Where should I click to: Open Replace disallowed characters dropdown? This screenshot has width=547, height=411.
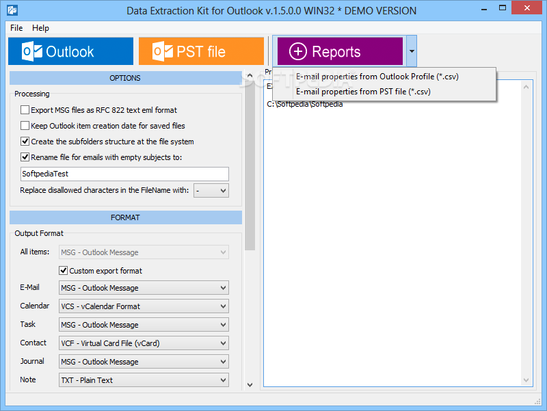click(211, 191)
